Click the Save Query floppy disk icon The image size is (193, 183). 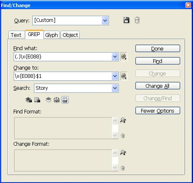click(x=126, y=20)
